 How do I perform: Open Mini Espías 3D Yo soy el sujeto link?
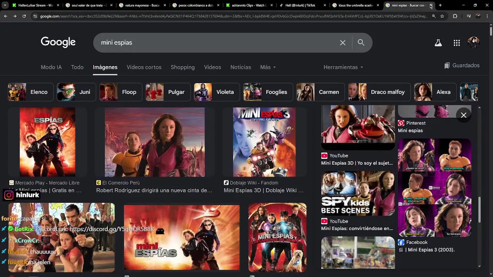pyautogui.click(x=357, y=163)
